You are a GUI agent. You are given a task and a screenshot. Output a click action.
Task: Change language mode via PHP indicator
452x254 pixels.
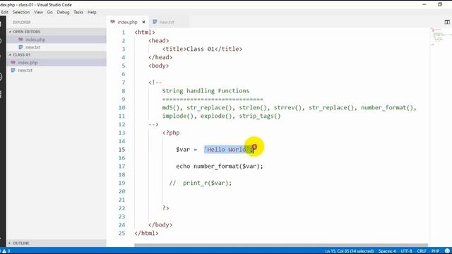pyautogui.click(x=435, y=251)
